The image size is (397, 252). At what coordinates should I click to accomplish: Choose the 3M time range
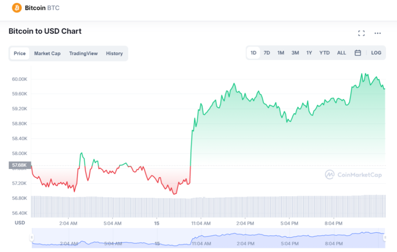(295, 53)
